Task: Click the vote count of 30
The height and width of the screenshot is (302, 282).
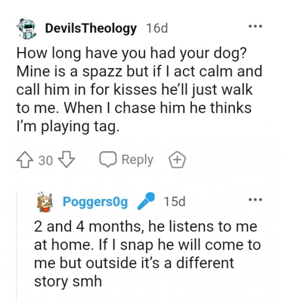Action: point(46,161)
